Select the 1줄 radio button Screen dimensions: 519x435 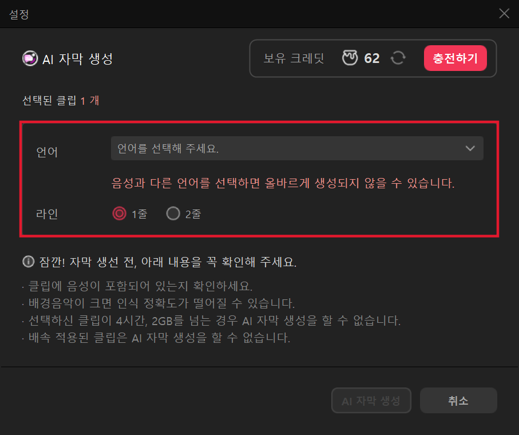click(119, 213)
